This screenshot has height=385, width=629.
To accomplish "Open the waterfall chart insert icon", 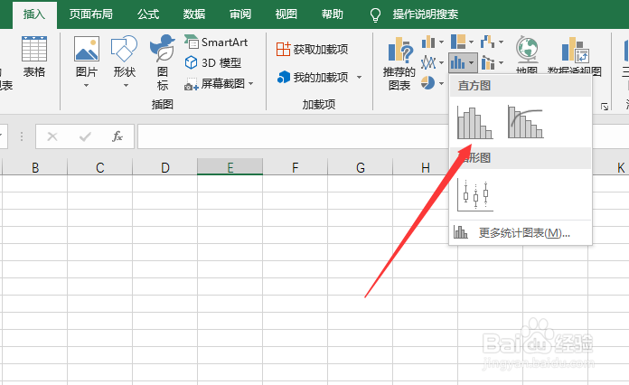I will (487, 42).
